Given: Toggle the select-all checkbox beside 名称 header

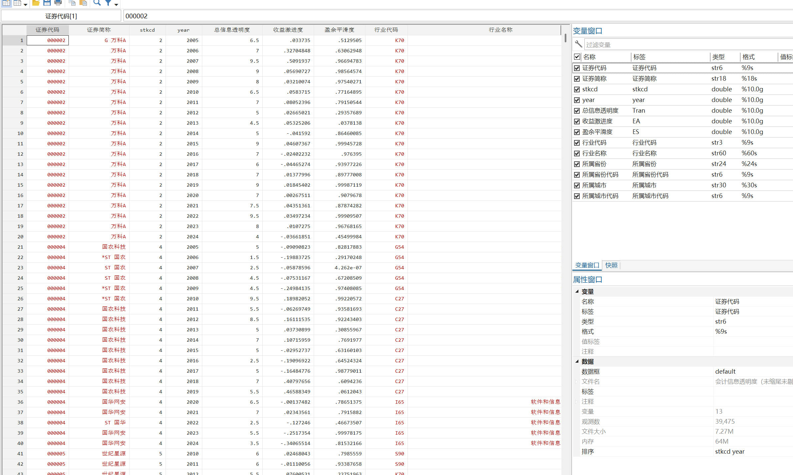Looking at the screenshot, I should [577, 57].
